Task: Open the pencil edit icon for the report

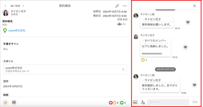Action: (x=117, y=6)
